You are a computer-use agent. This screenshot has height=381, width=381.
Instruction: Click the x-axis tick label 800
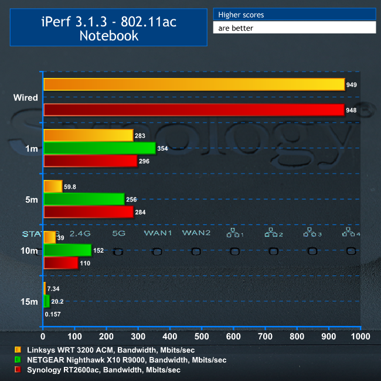pos(297,336)
